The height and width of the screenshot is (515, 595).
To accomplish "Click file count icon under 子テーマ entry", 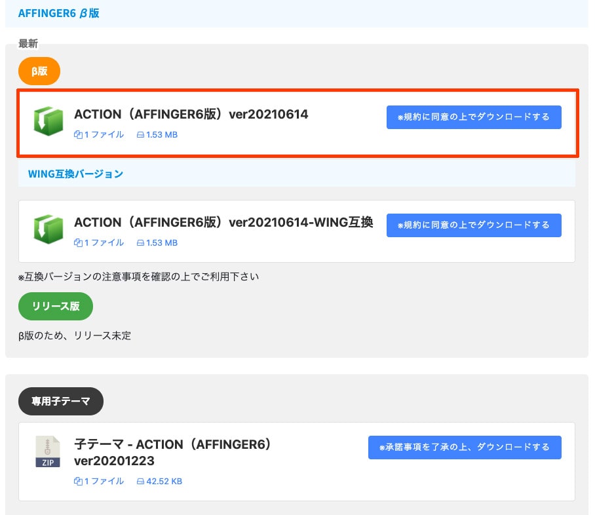I will tap(78, 482).
